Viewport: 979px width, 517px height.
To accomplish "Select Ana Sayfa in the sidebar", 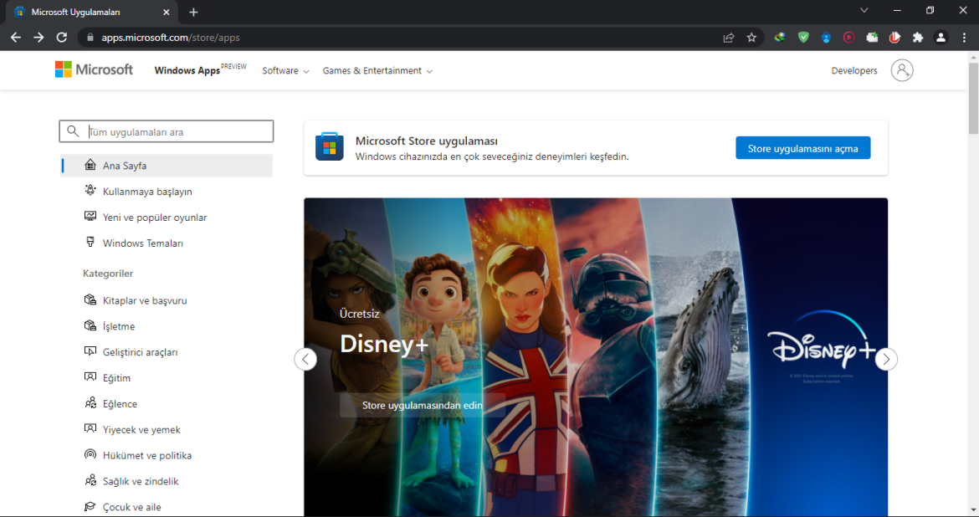I will pyautogui.click(x=166, y=166).
